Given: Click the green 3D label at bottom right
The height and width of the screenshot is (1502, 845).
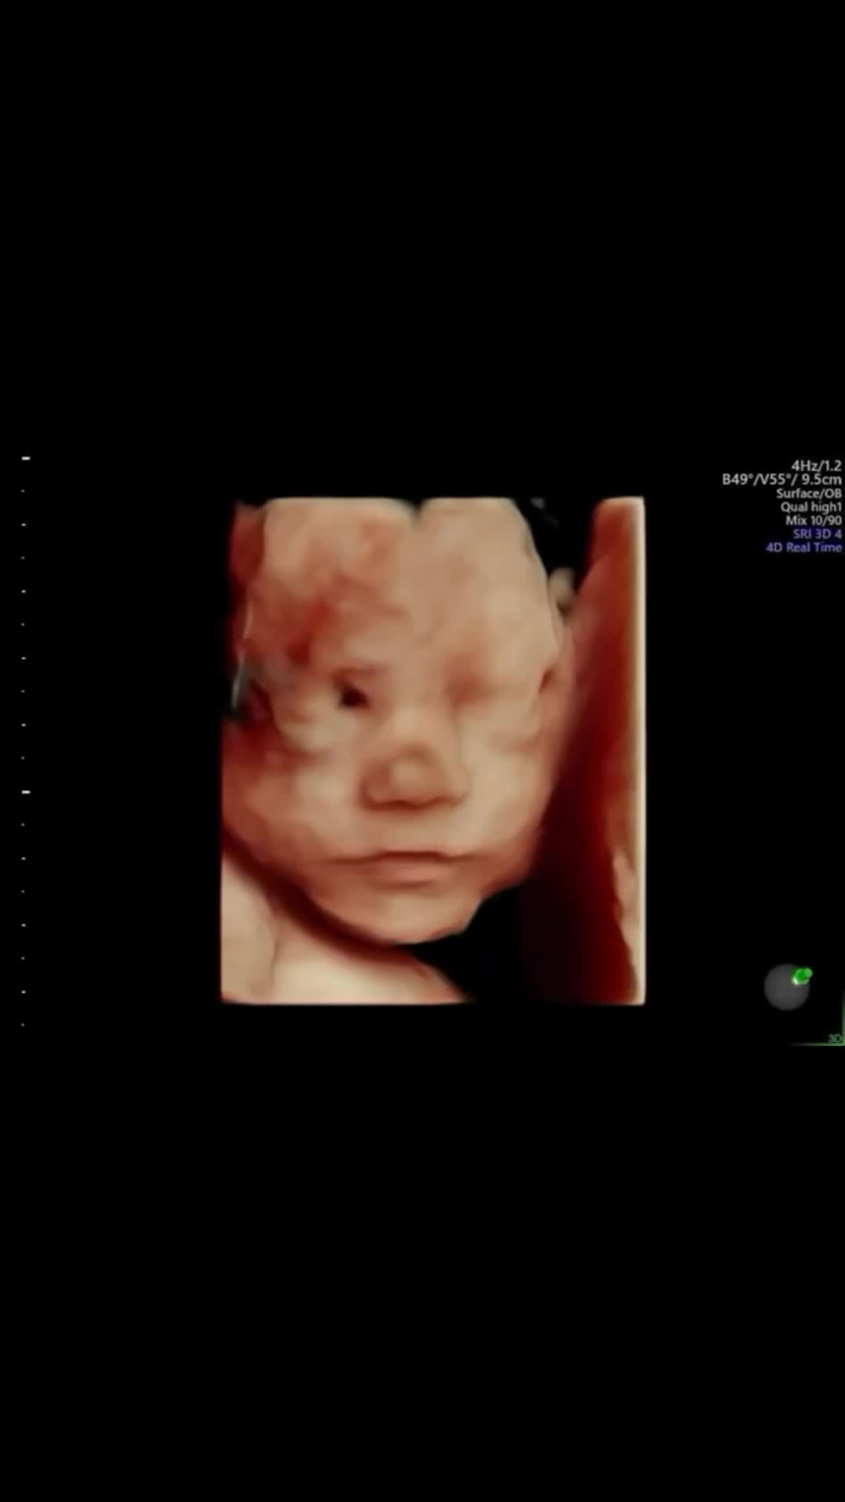Looking at the screenshot, I should tap(835, 1039).
